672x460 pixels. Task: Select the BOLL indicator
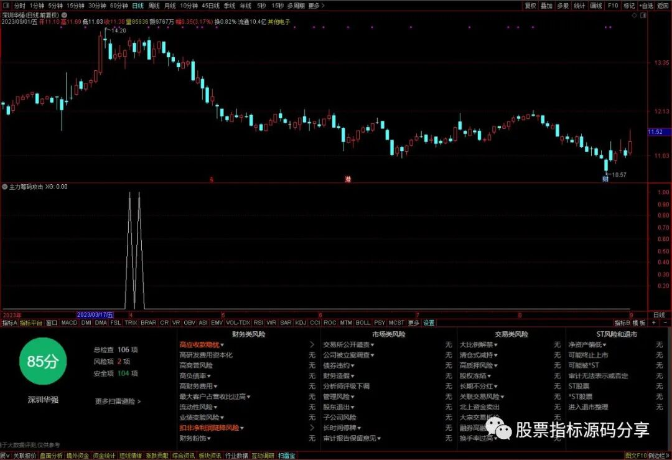tap(363, 323)
